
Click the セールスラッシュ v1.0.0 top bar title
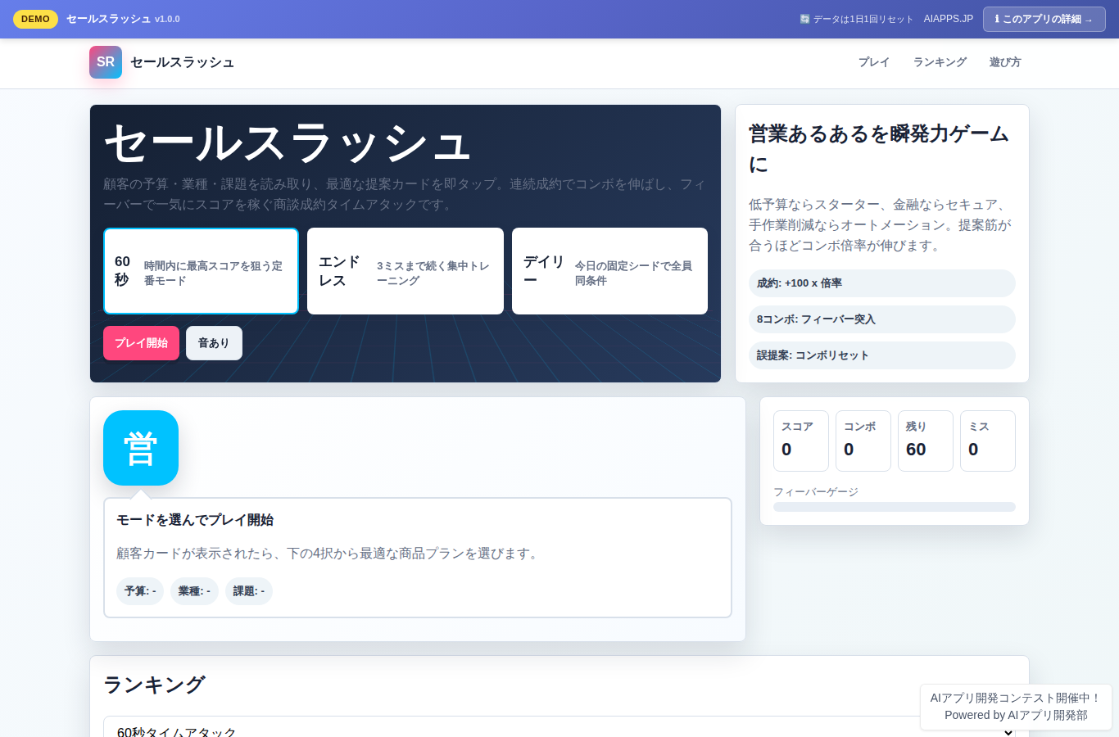[123, 19]
